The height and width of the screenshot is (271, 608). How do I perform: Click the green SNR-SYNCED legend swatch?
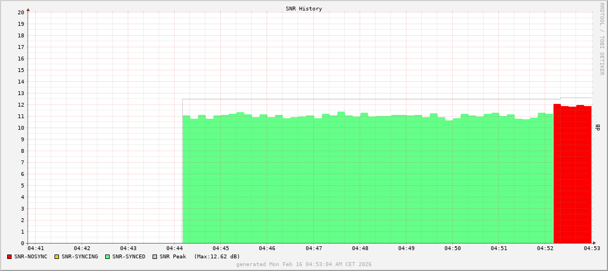(x=107, y=257)
